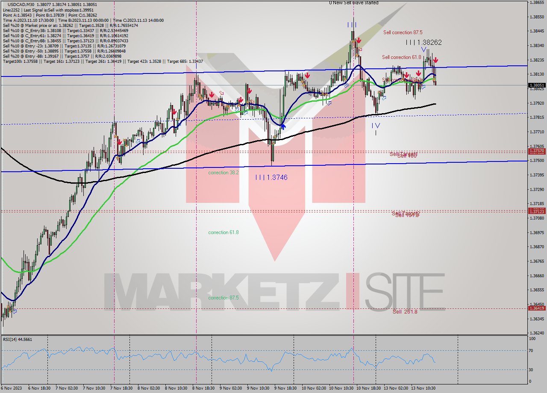Click the 'Point A:1.38543' info line

(50, 15)
